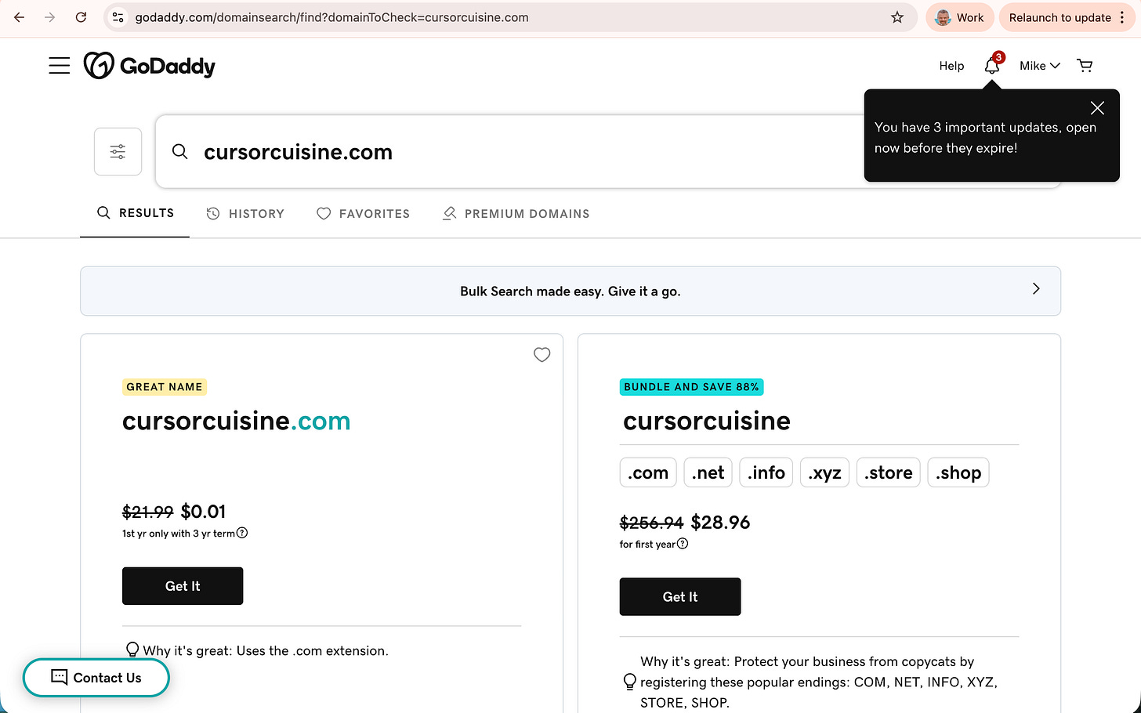This screenshot has height=713, width=1141.
Task: Click Get It for the bundle
Action: (x=680, y=597)
